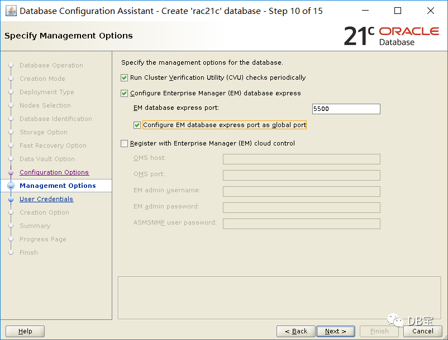Close the Database Configuration Assistant window

(431, 11)
